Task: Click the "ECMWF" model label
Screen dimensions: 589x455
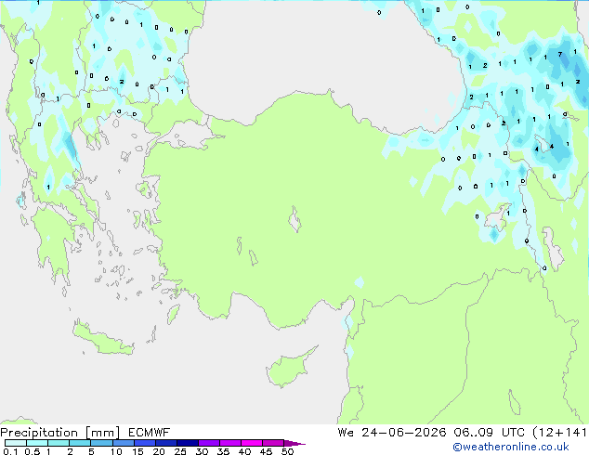Action: (150, 433)
